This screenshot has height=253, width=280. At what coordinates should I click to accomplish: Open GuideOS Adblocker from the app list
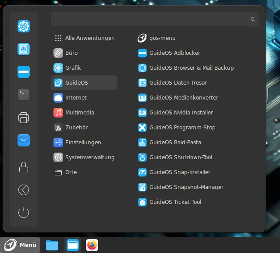click(174, 53)
